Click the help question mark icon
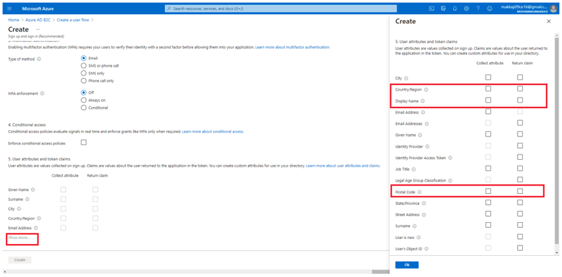 click(478, 8)
